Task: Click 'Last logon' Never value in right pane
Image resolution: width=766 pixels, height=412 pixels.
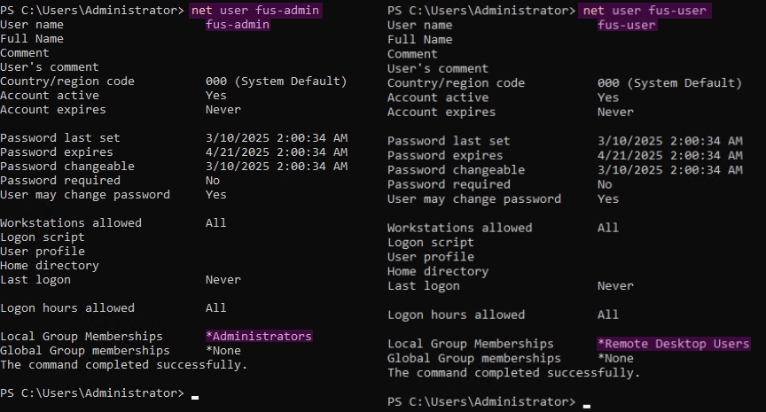Action: pos(615,286)
